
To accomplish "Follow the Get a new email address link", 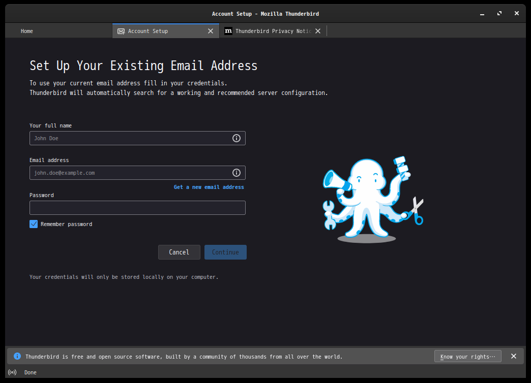I will (x=209, y=187).
